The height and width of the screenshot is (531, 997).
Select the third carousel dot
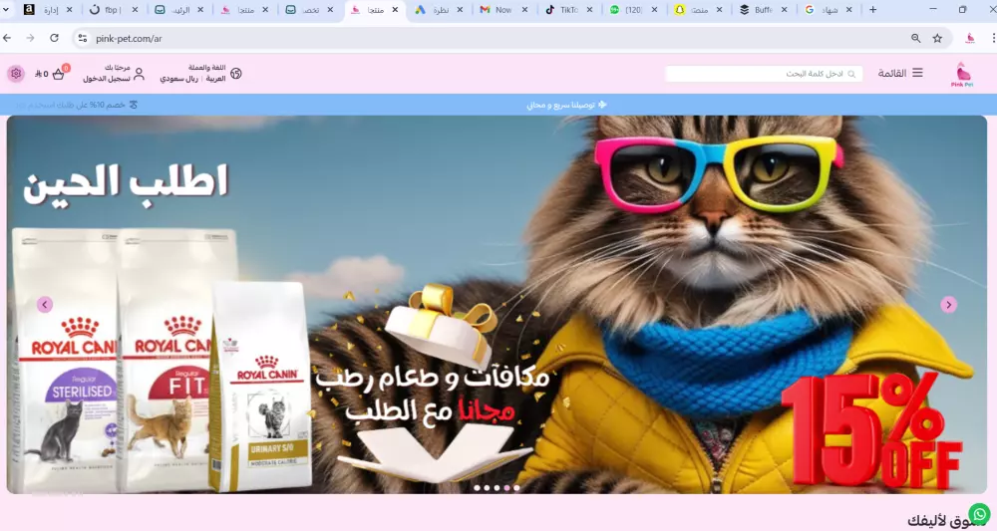497,488
